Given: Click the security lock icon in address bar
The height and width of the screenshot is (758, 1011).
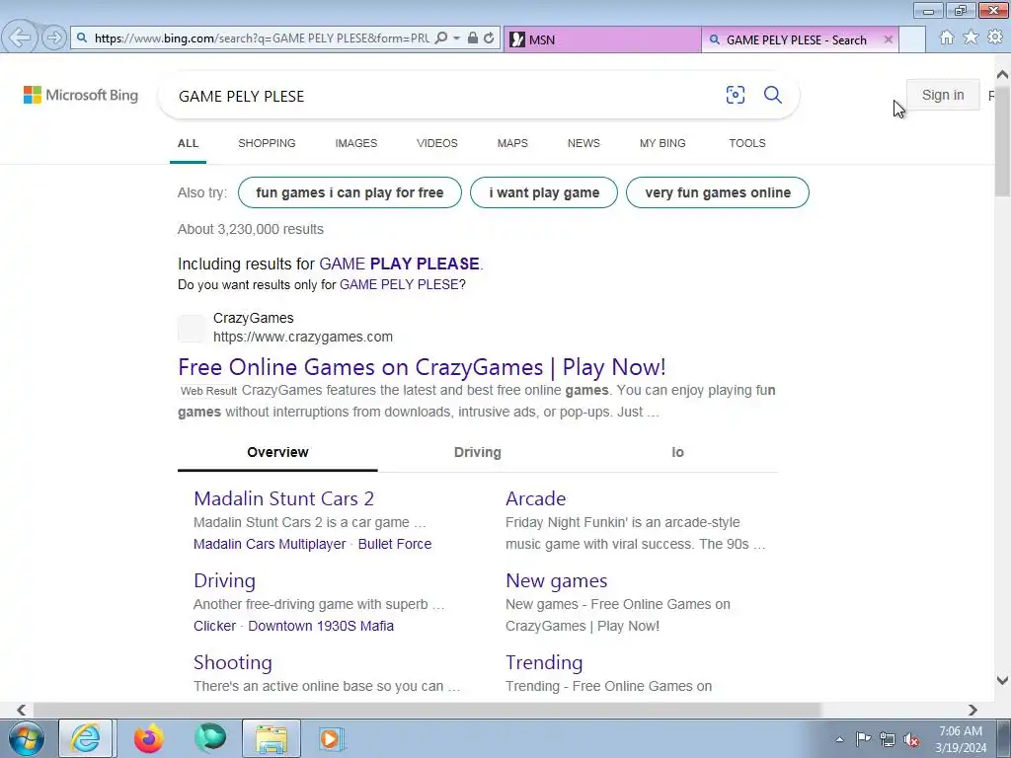Looking at the screenshot, I should coord(473,38).
